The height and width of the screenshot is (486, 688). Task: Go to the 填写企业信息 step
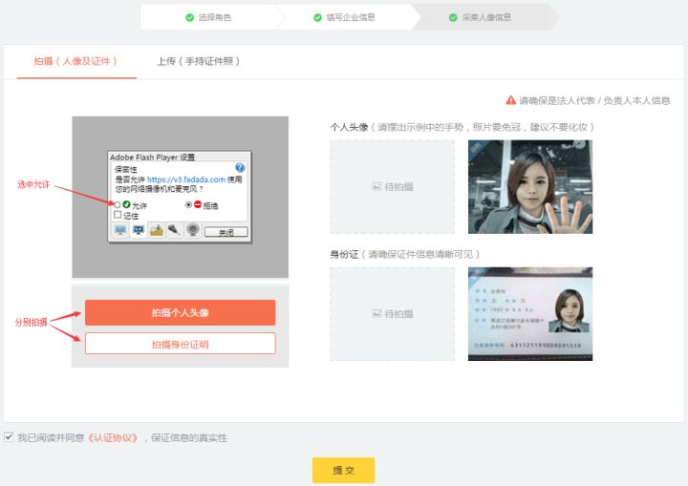tap(347, 17)
